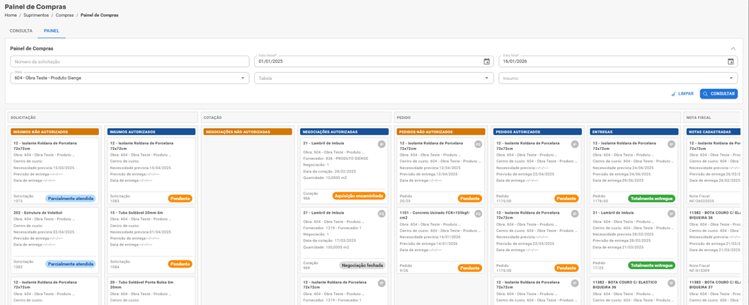The height and width of the screenshot is (305, 749).
Task: Click Parcialmente atendida status on Solicitação 1073
Action: [x=70, y=198]
